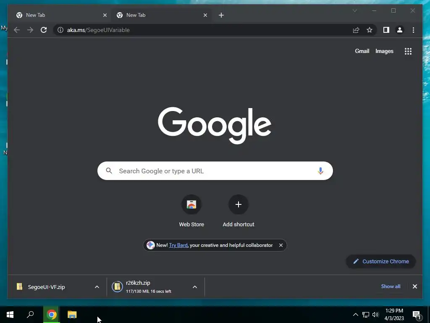
Task: Open the volume tray icon
Action: 375,315
